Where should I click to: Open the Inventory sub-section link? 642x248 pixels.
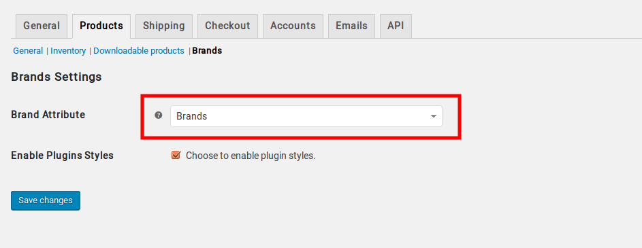[68, 51]
